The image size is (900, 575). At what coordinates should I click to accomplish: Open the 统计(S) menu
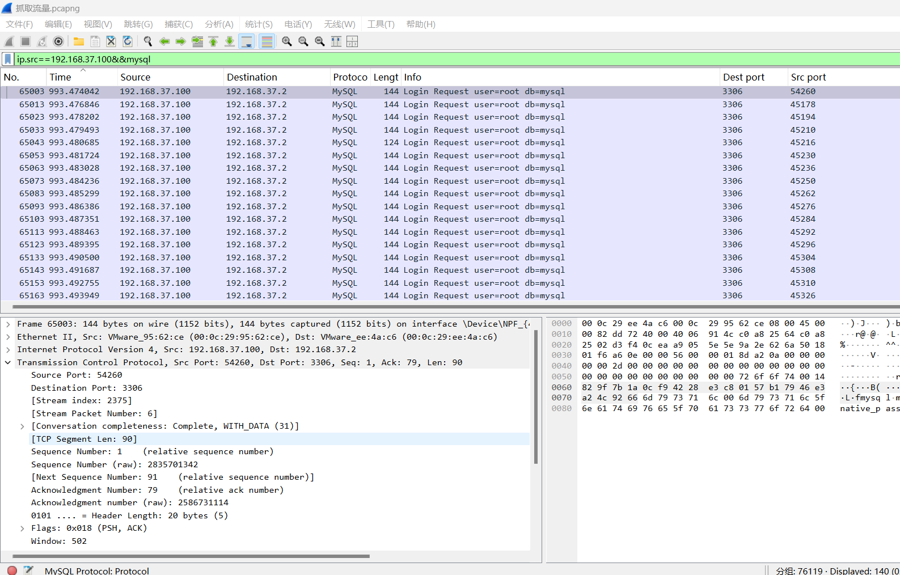[x=259, y=24]
